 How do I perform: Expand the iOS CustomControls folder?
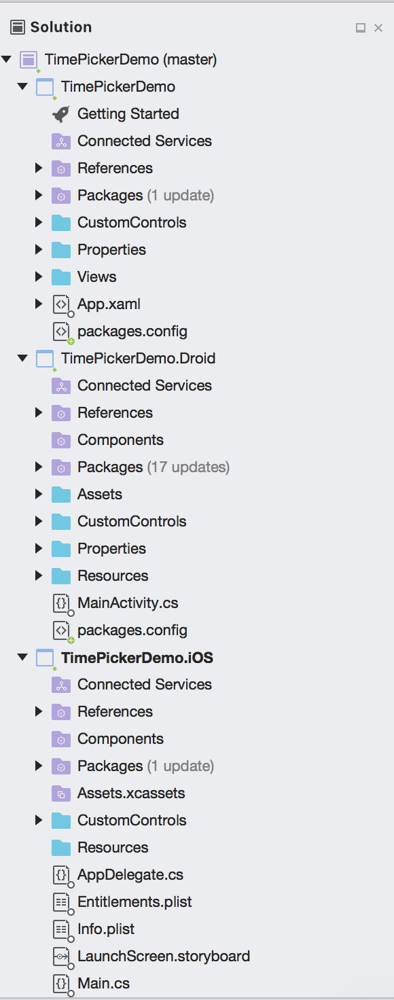coord(39,820)
